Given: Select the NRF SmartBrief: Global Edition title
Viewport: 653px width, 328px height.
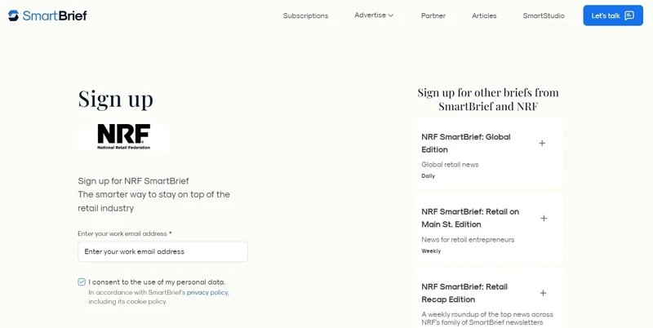Looking at the screenshot, I should click(x=466, y=143).
